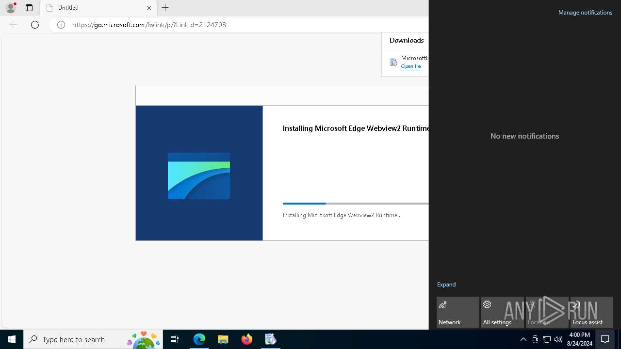Open Microsoft Edge from taskbar
The width and height of the screenshot is (621, 349).
(199, 339)
